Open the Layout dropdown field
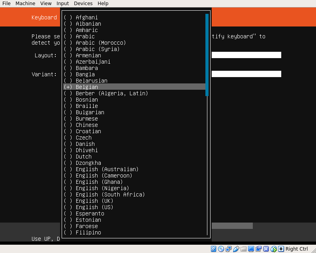This screenshot has width=316, height=253. pyautogui.click(x=246, y=55)
